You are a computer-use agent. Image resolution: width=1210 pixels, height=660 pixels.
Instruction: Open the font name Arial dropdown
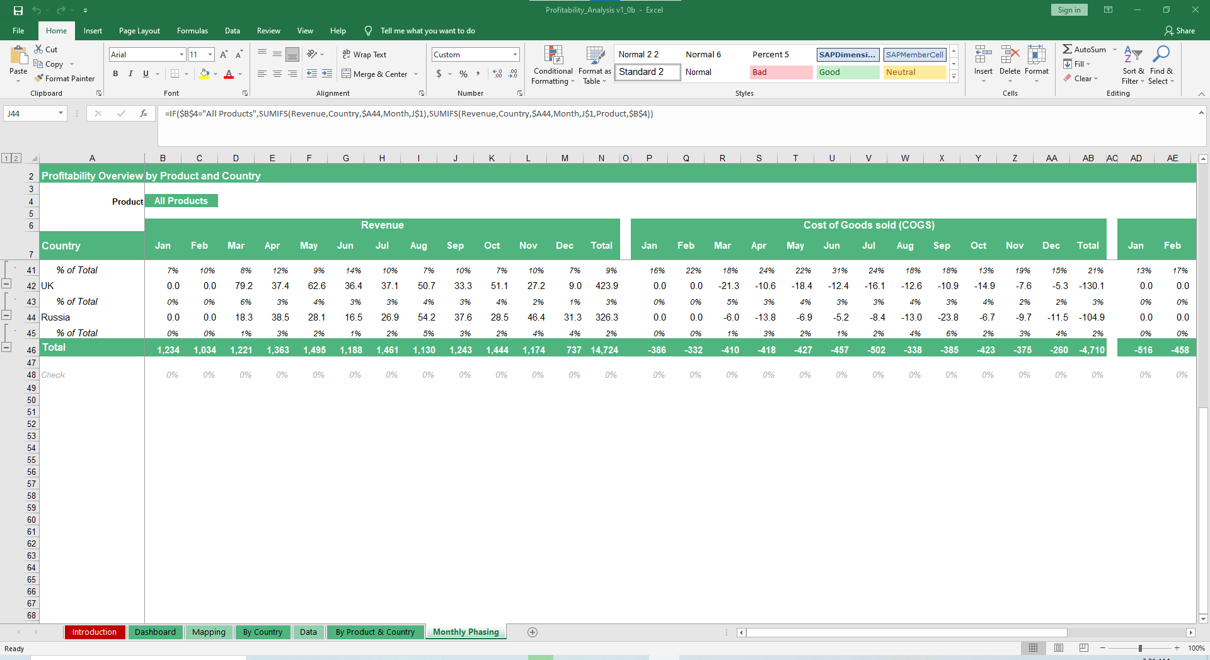pos(181,55)
